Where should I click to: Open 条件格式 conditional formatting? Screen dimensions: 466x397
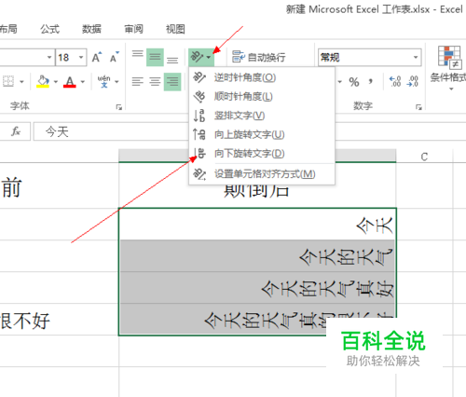click(x=448, y=68)
